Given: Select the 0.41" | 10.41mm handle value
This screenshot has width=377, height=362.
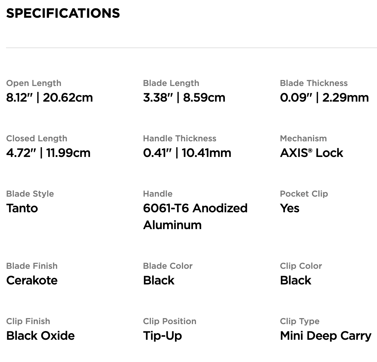Looking at the screenshot, I should point(187,153).
